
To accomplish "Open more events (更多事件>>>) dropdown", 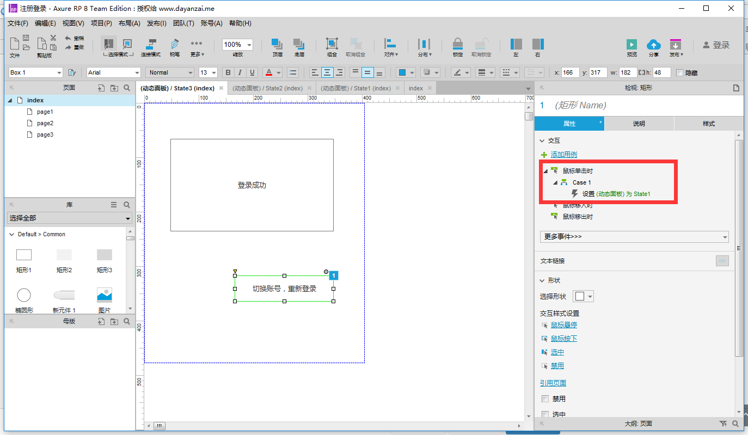I will tap(634, 237).
